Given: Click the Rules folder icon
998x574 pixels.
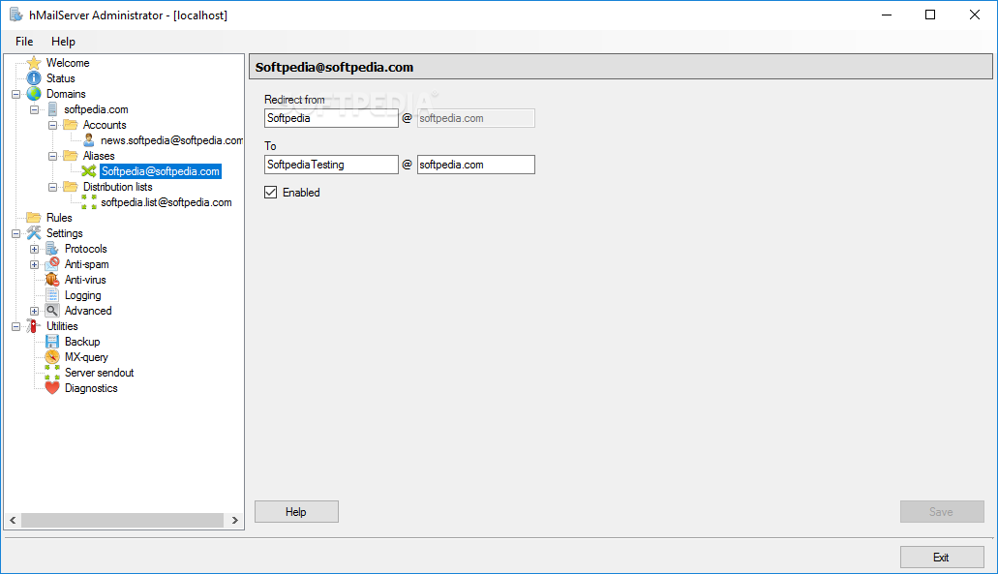Looking at the screenshot, I should click(34, 218).
